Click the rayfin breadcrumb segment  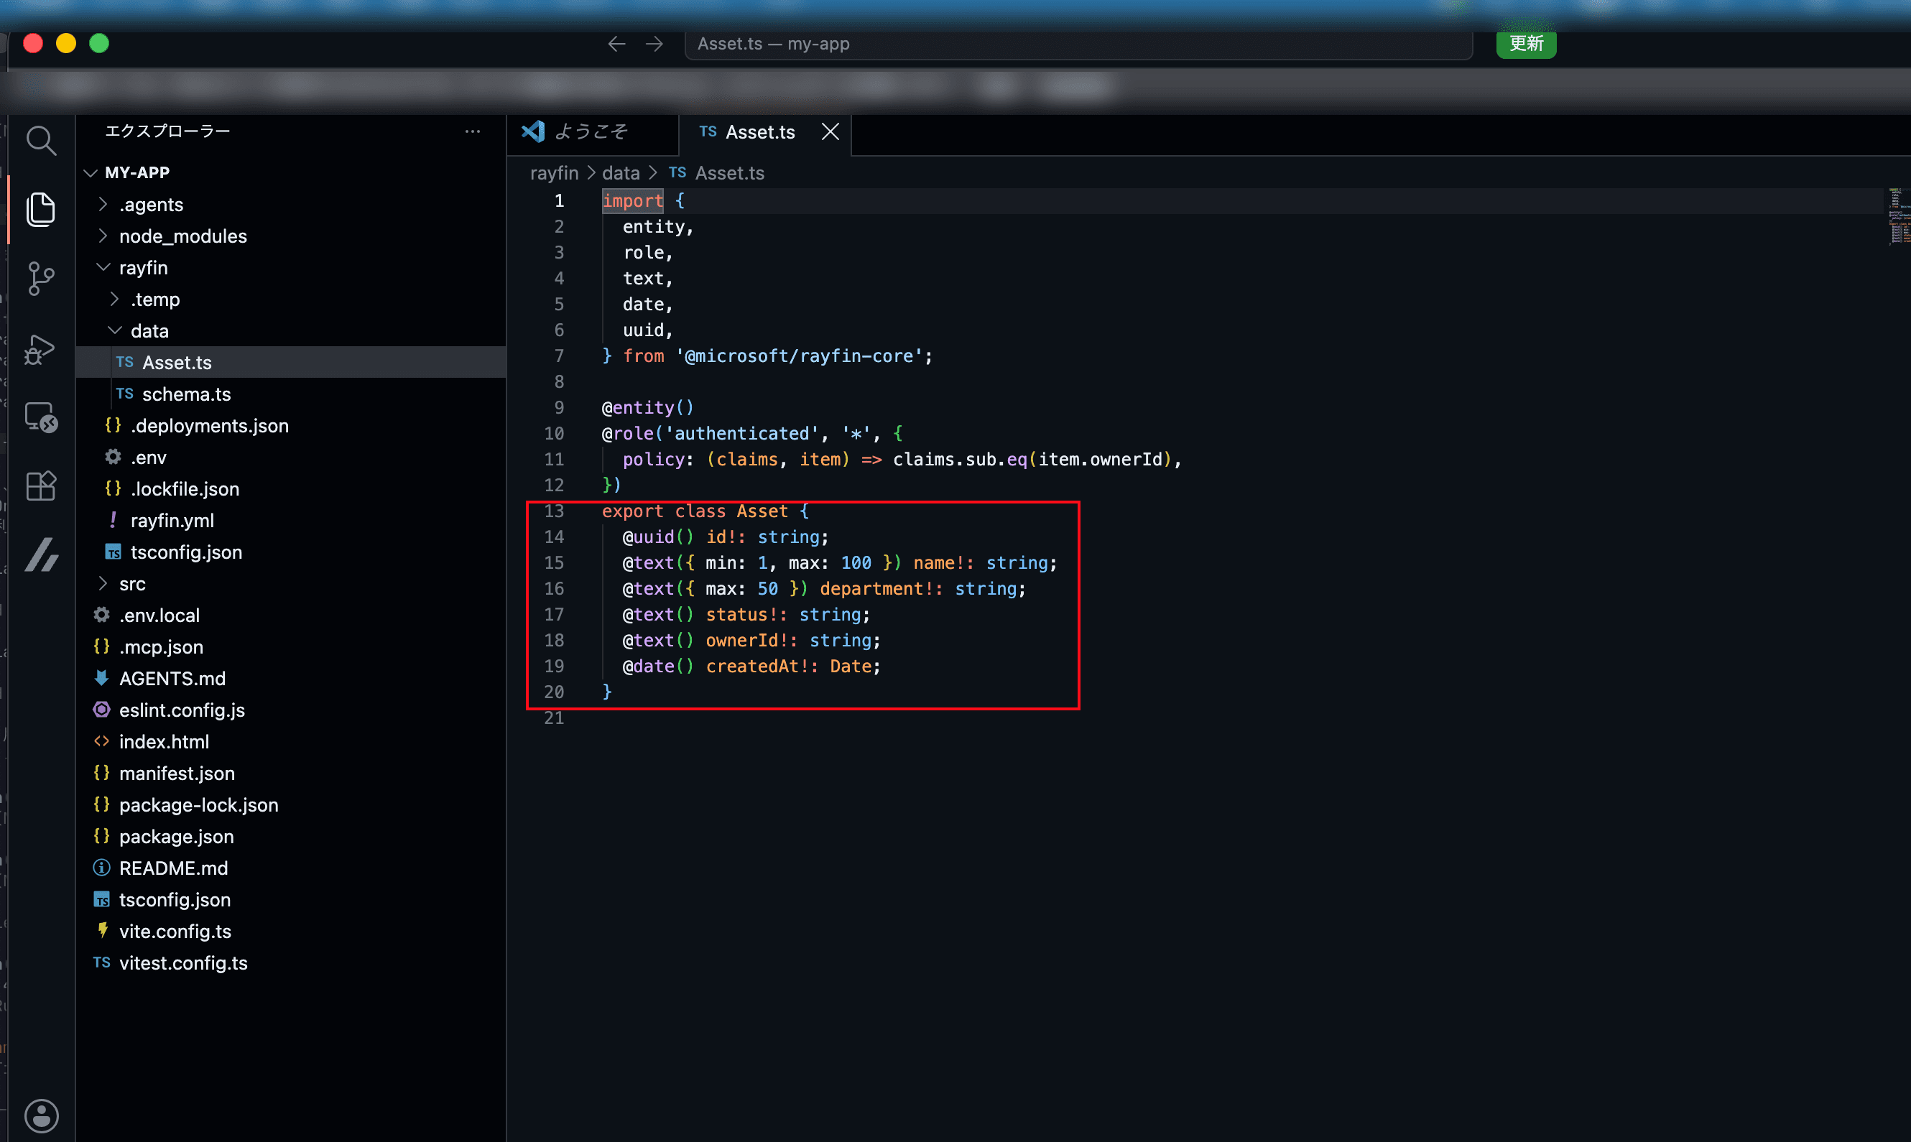pos(554,173)
